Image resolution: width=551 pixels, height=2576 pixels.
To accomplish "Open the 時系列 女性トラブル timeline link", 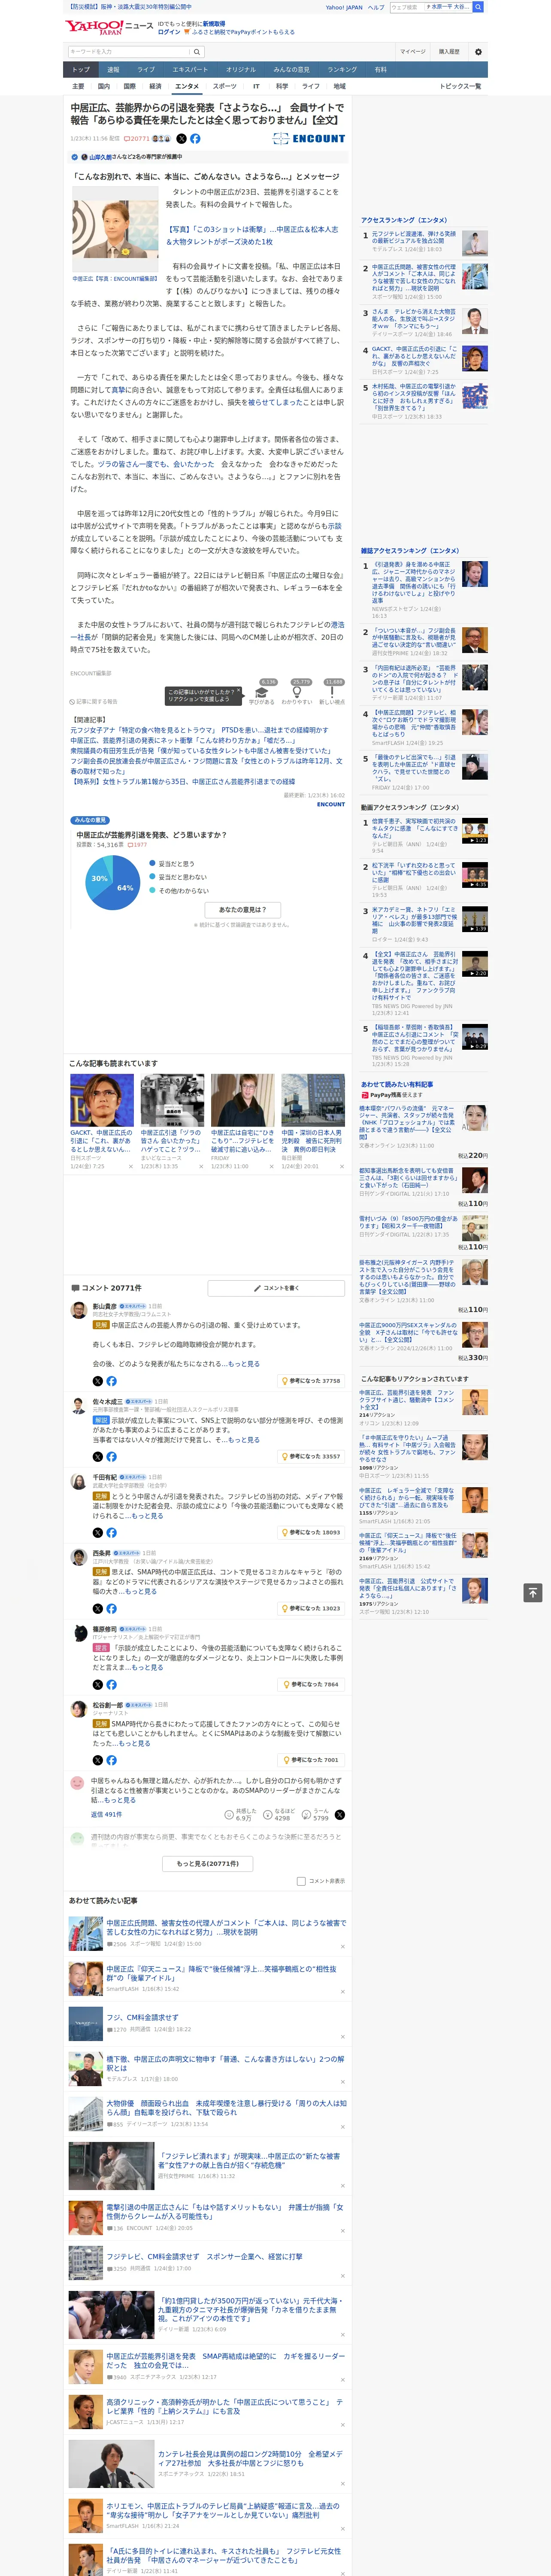I will click(x=182, y=781).
